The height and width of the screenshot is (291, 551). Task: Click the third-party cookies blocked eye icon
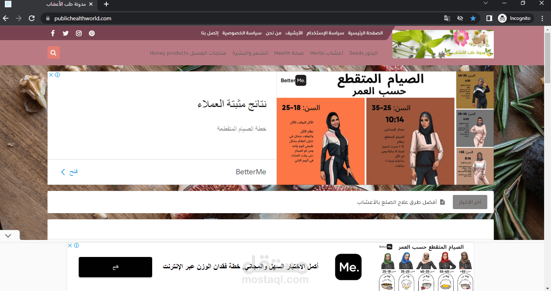(x=460, y=18)
